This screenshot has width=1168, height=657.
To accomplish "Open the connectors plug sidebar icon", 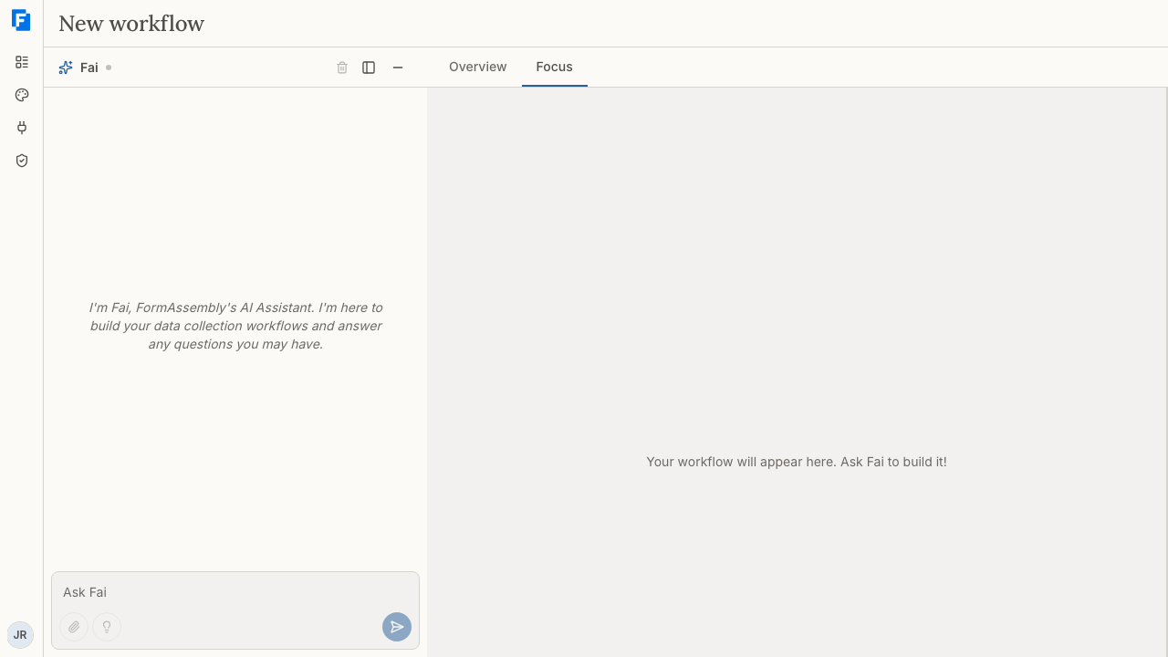I will pos(22,128).
